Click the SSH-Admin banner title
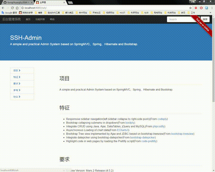The height and width of the screenshot is (172, 215). (x=26, y=38)
